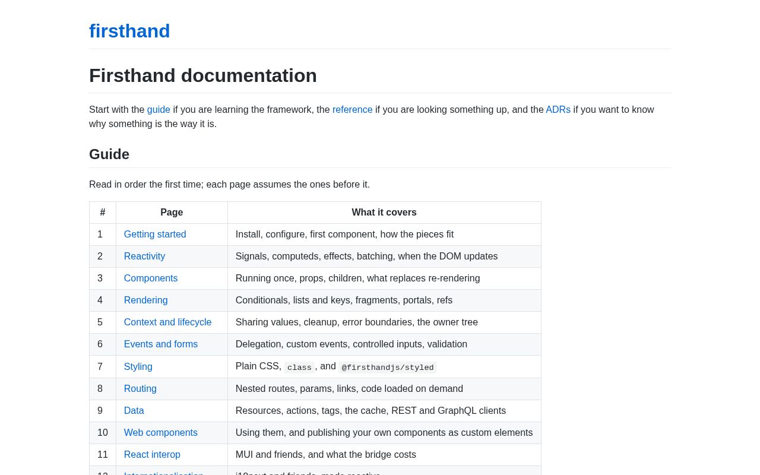Click the @firsthandjs/styled code snippet
The image size is (760, 475).
tap(388, 368)
